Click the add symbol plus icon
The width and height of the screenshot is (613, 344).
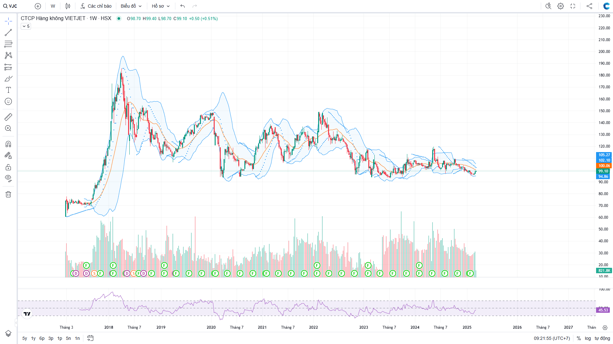(38, 6)
